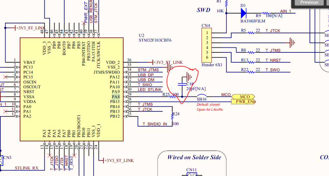Click the ground symbol on CN4 pin 3
This screenshot has width=329, height=176.
(292, 43)
